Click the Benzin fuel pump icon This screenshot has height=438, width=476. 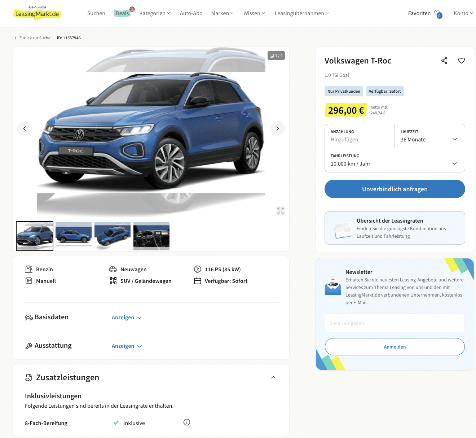tap(29, 269)
